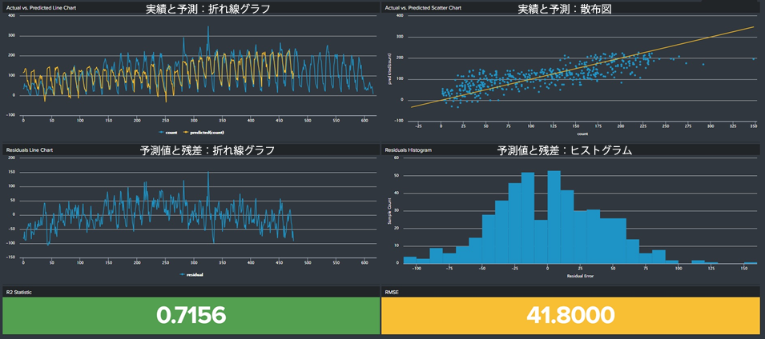The height and width of the screenshot is (339, 765).
Task: Click the tallest histogram bar near zero
Action: click(x=554, y=216)
